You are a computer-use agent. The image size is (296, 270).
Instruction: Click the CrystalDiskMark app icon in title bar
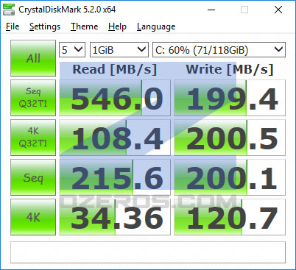coord(9,10)
